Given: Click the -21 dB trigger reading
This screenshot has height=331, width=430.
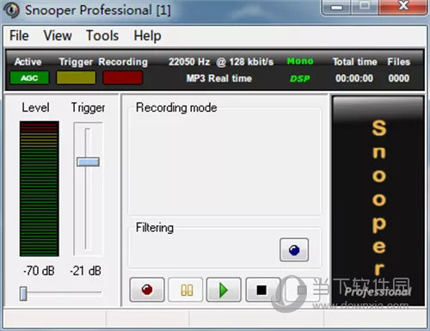Looking at the screenshot, I should click(86, 271).
